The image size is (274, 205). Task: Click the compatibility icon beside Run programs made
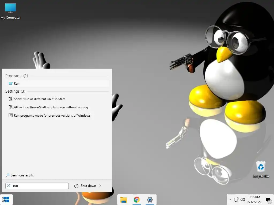(11, 115)
